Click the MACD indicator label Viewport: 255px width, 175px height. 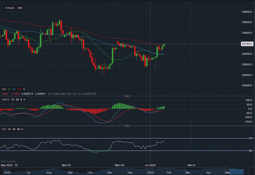[5, 99]
